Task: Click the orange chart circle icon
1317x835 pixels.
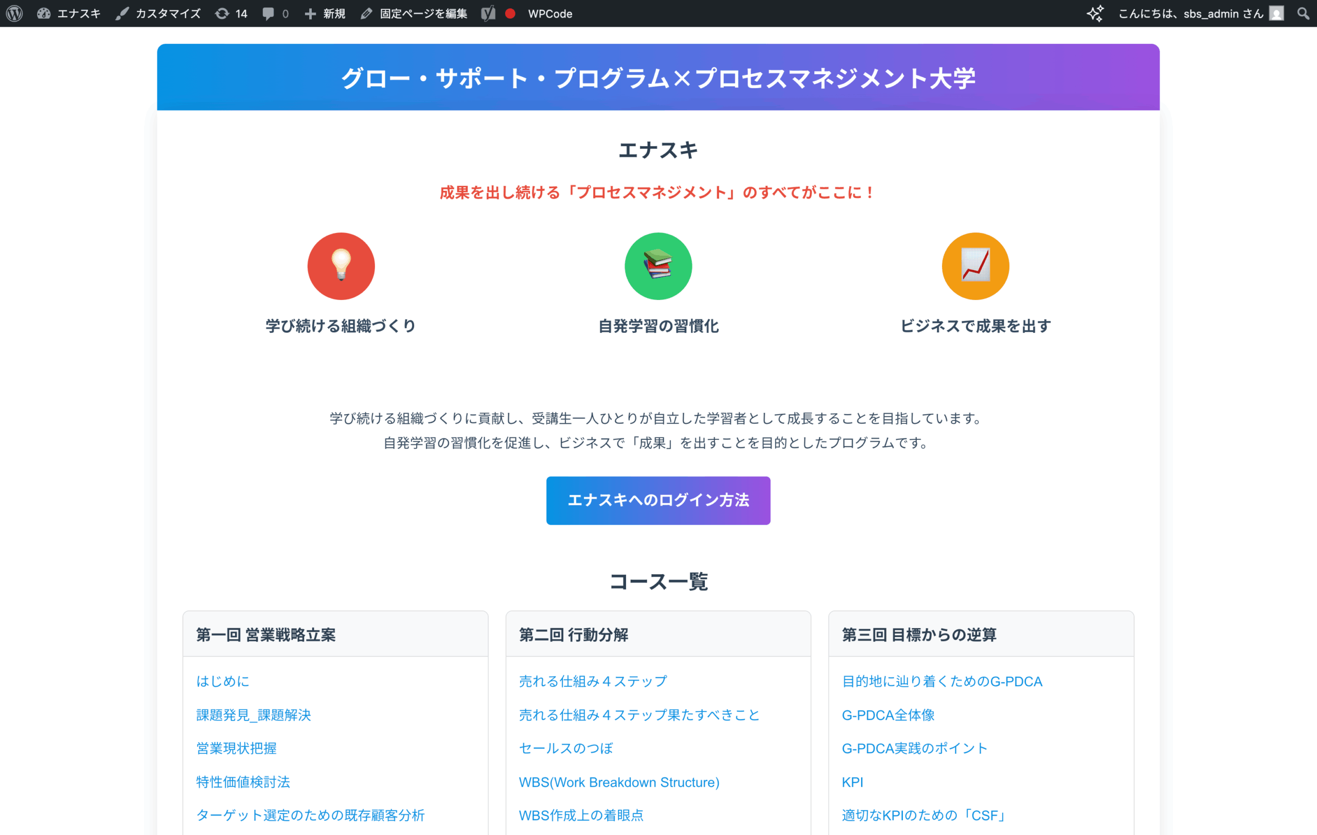Action: (x=975, y=266)
